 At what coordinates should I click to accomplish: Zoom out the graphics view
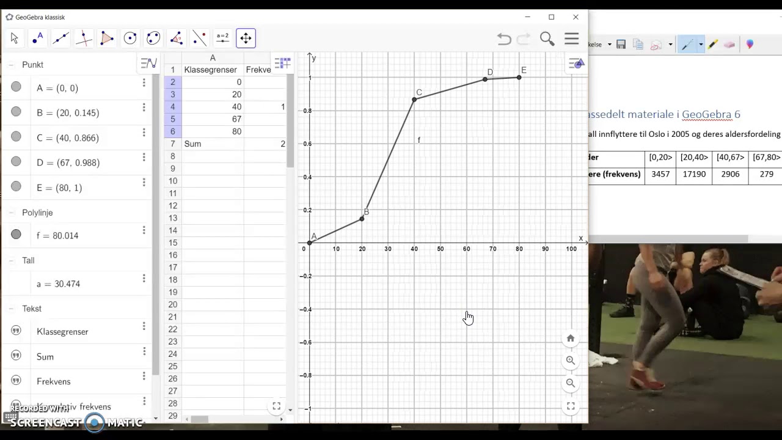(x=571, y=383)
